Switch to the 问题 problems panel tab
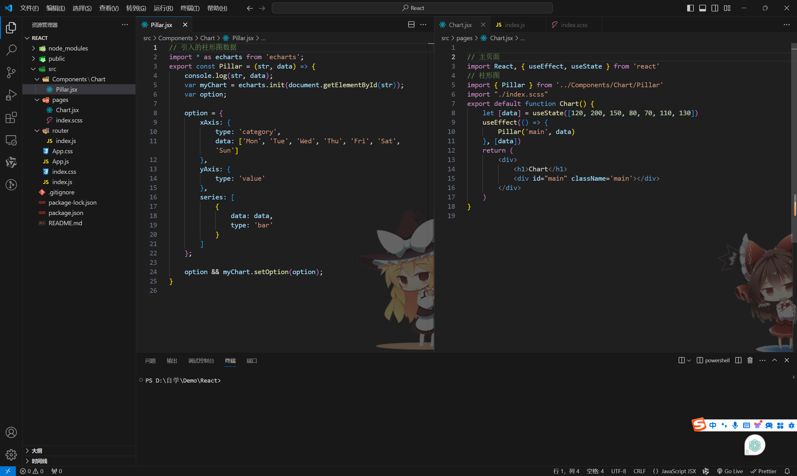 (150, 360)
